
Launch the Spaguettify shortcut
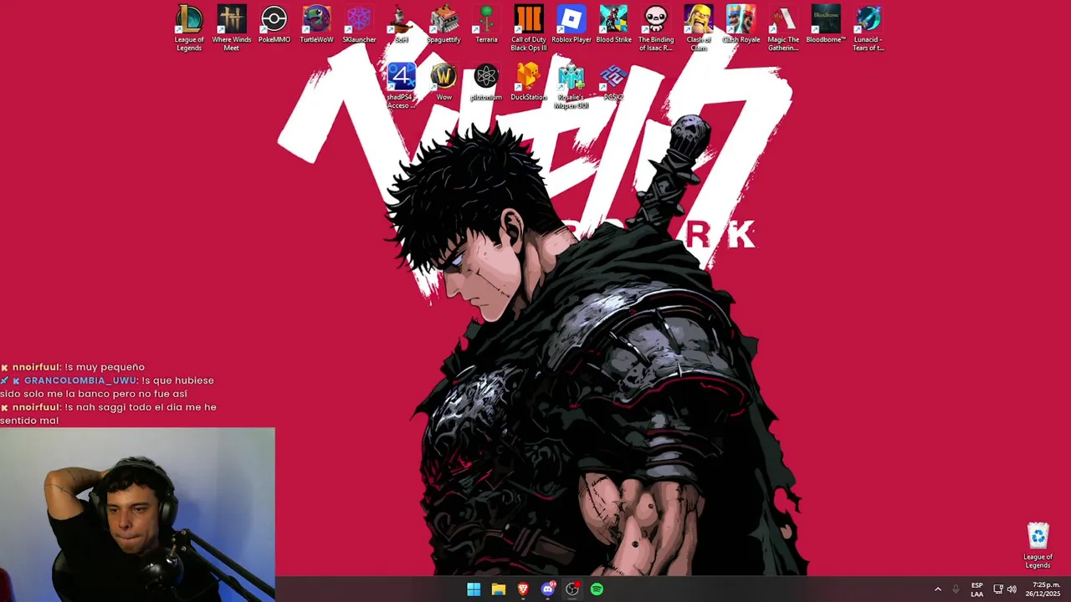pos(443,24)
